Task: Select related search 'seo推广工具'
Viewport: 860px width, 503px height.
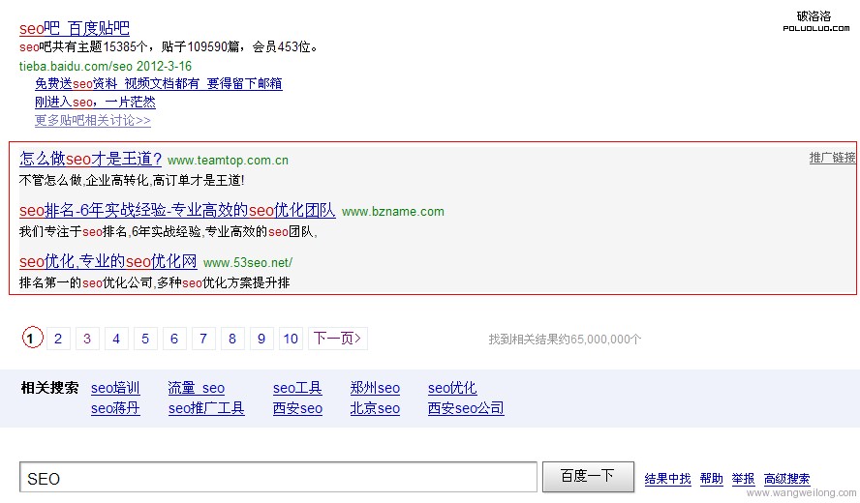Action: click(206, 408)
